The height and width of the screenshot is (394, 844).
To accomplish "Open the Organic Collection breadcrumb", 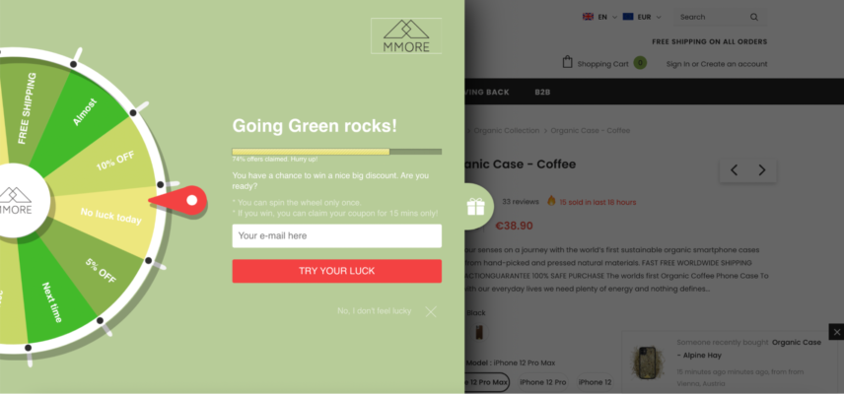I will tap(507, 131).
